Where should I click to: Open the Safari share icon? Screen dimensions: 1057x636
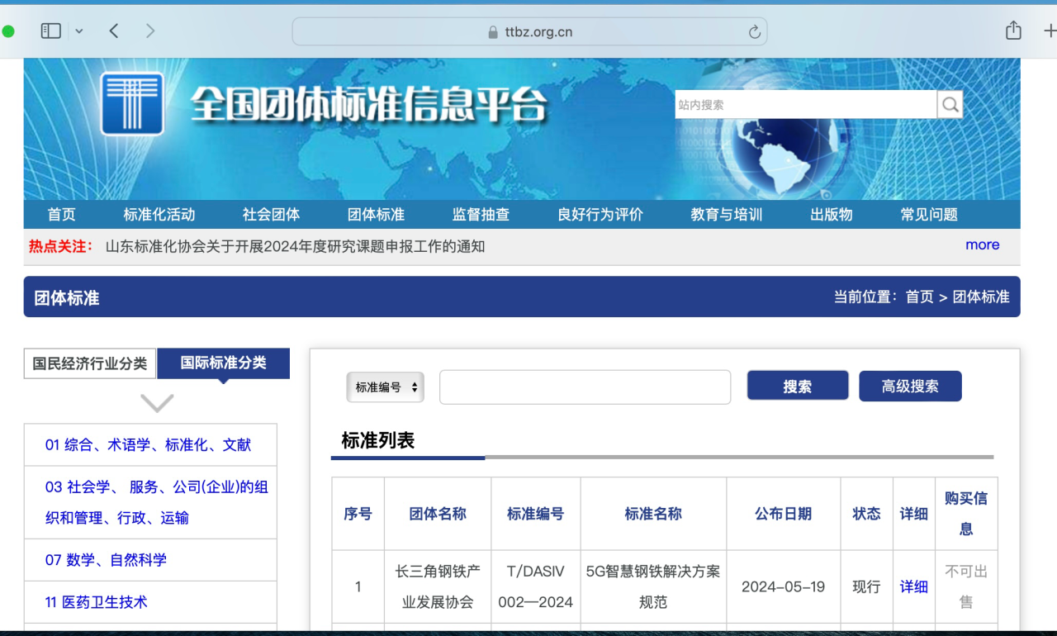(x=1013, y=31)
